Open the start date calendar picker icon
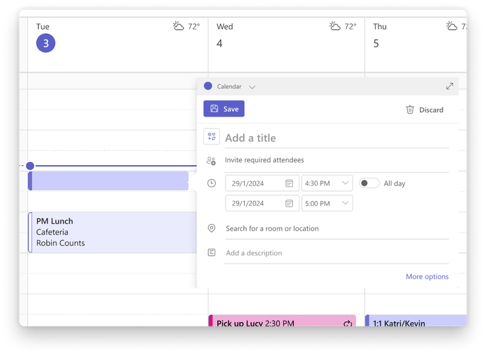The width and height of the screenshot is (486, 355). (289, 183)
